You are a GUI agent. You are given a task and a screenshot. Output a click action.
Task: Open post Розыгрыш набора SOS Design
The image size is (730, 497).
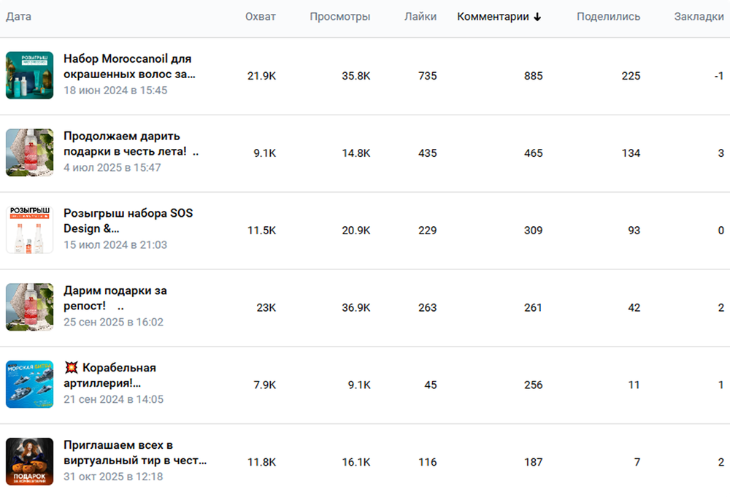(128, 221)
